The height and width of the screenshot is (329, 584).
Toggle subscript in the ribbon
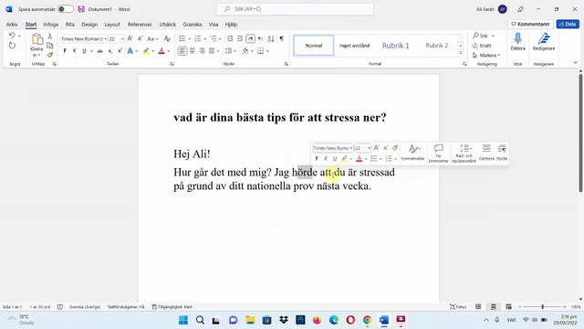(110, 51)
